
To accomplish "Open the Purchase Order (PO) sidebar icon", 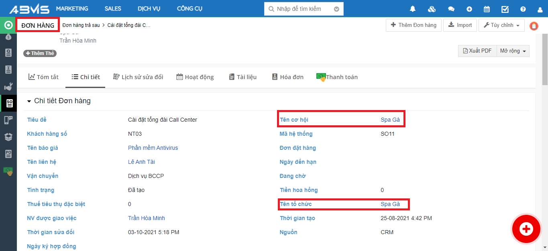I will click(8, 154).
